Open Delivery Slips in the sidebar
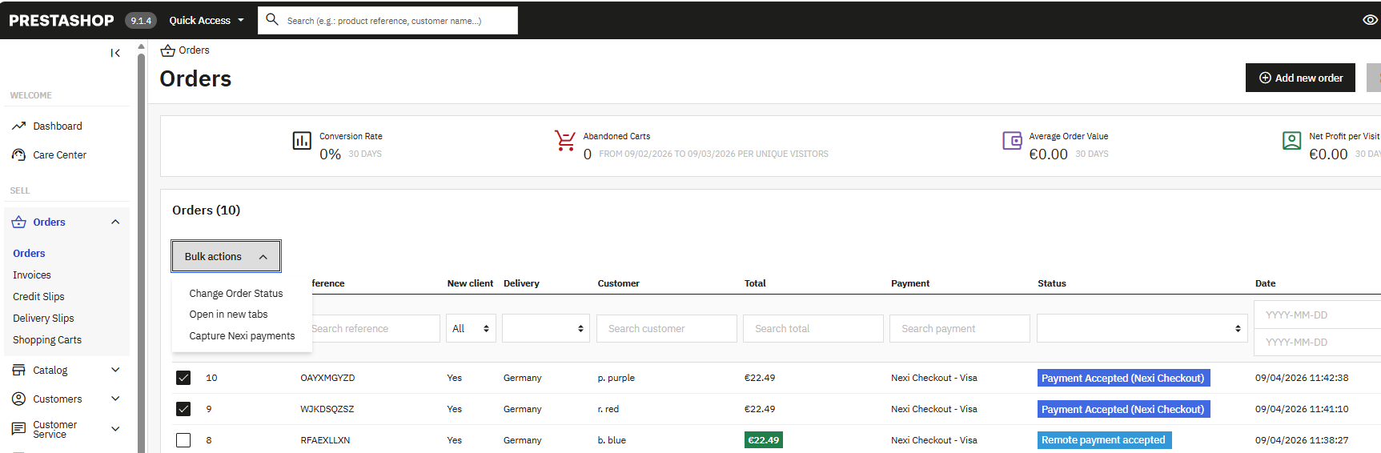1381x453 pixels. pyautogui.click(x=43, y=318)
